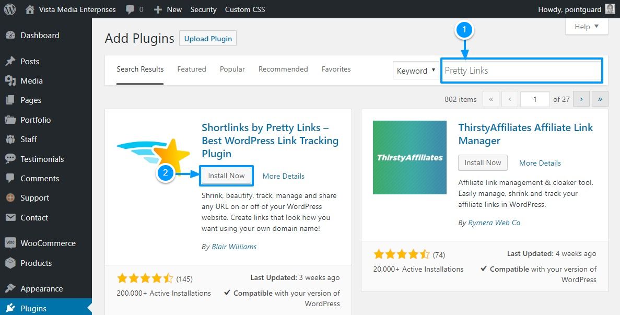Go to next page of results
Image resolution: width=620 pixels, height=315 pixels.
point(581,99)
